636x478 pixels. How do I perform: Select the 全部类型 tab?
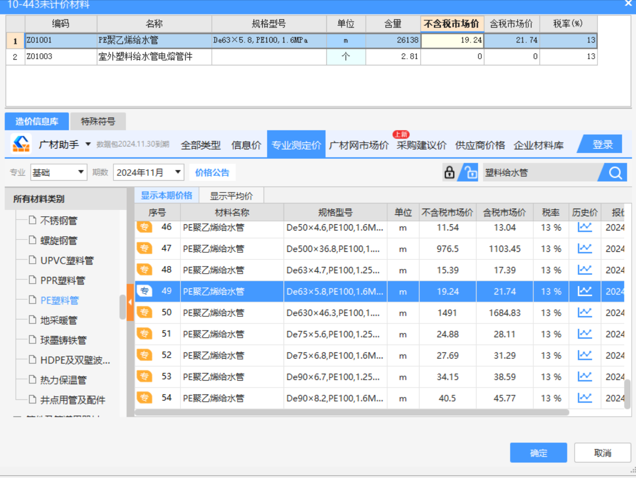click(200, 145)
